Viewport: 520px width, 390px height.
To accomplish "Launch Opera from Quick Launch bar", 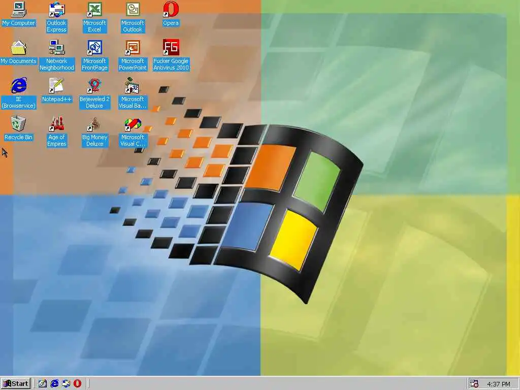I will 77,384.
